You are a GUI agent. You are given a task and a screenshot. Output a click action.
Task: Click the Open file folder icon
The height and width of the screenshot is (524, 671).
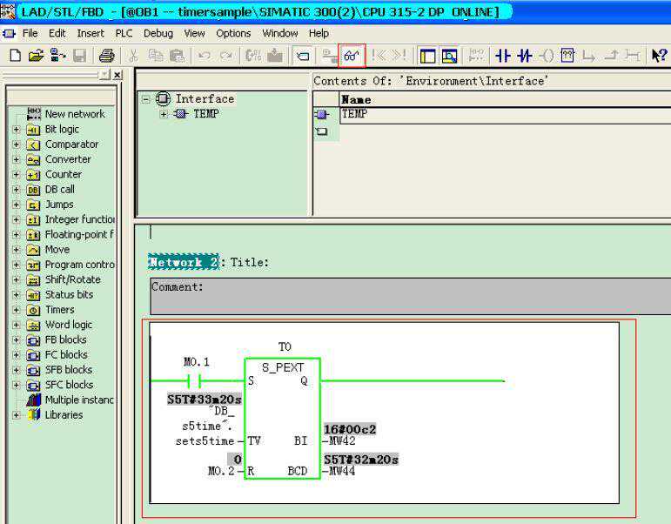click(36, 56)
